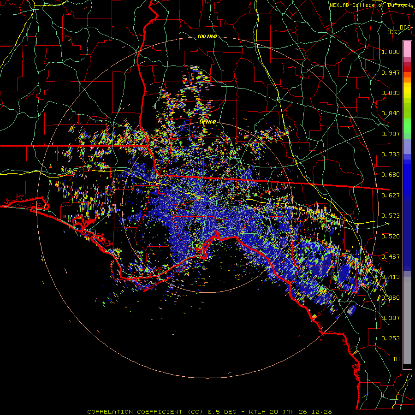This screenshot has width=415, height=415.
Task: Click the 0.627 colorbar value
Action: click(391, 196)
